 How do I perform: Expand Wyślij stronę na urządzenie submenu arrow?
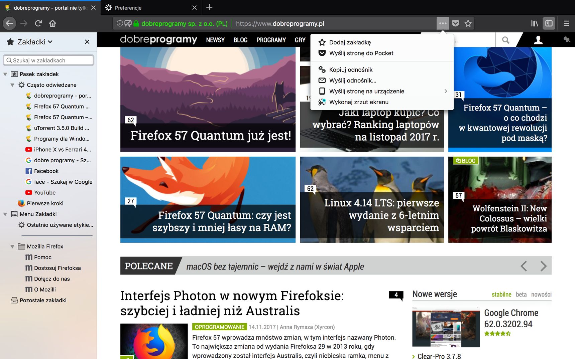point(446,91)
